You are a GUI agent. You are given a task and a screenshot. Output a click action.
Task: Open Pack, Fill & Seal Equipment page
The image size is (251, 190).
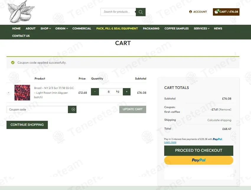point(117,29)
